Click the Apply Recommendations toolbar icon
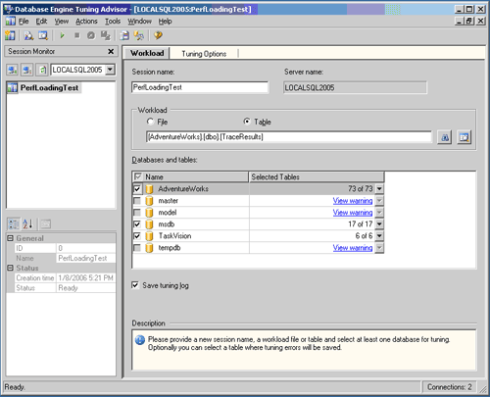 coord(139,35)
